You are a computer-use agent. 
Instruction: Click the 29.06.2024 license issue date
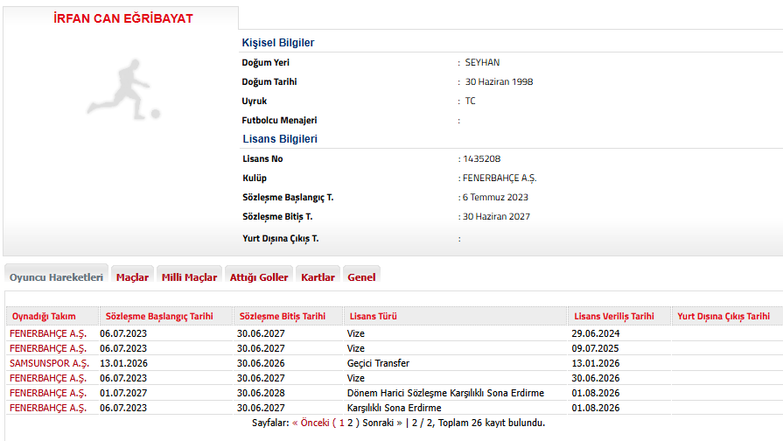595,333
